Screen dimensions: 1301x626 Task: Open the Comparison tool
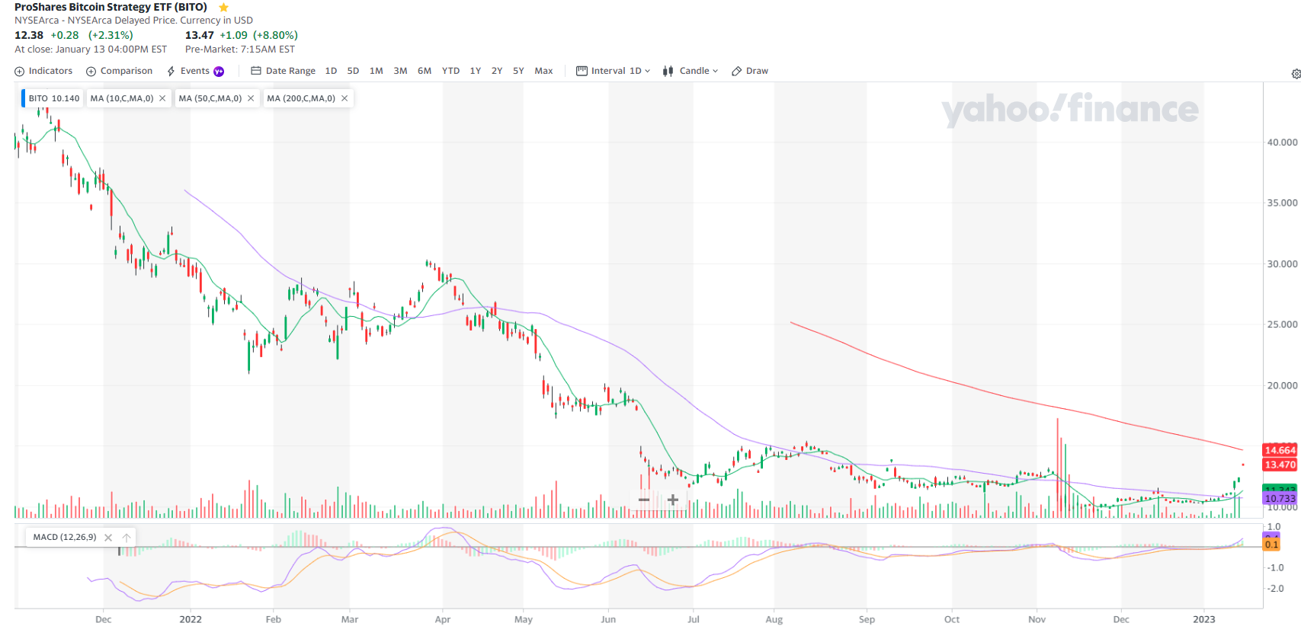click(x=119, y=71)
